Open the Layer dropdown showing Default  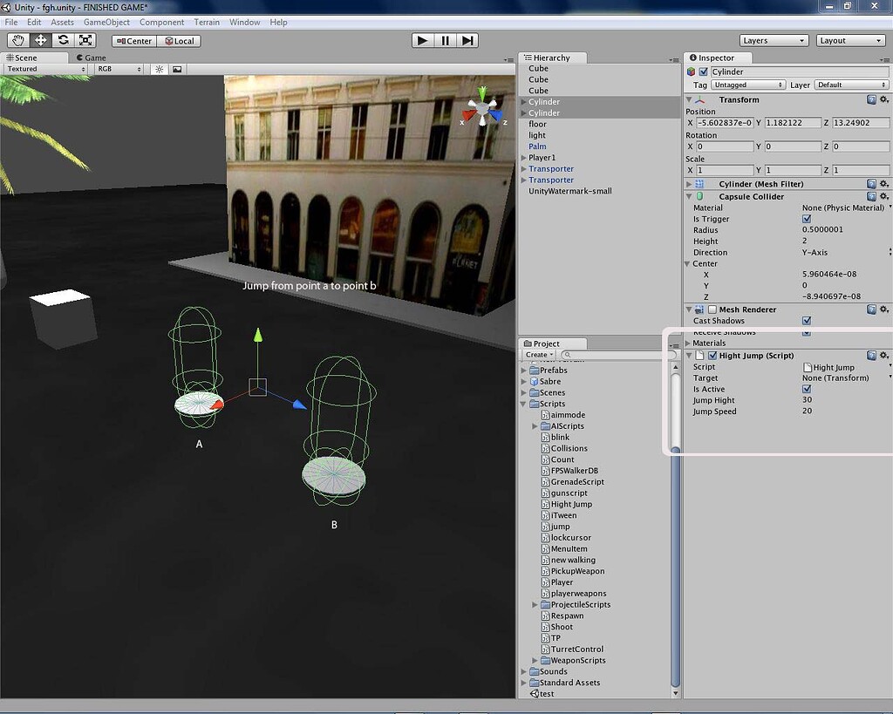click(850, 85)
